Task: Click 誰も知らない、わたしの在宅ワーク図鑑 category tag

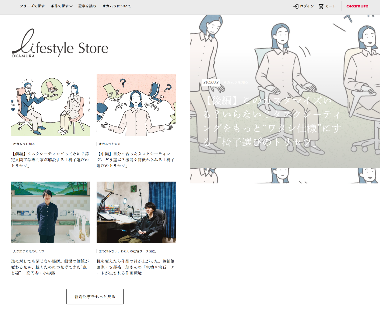Action: tap(128, 251)
